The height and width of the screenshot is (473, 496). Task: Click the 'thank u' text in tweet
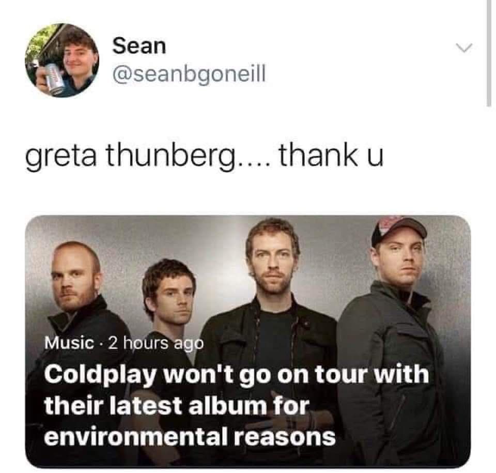331,155
